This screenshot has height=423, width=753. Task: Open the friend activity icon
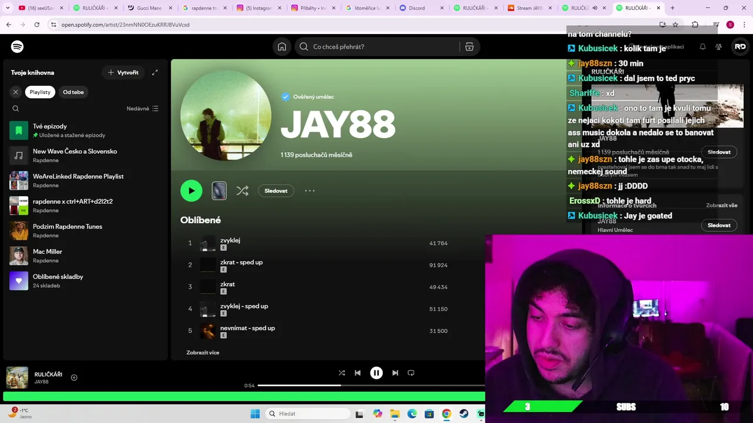coord(719,46)
